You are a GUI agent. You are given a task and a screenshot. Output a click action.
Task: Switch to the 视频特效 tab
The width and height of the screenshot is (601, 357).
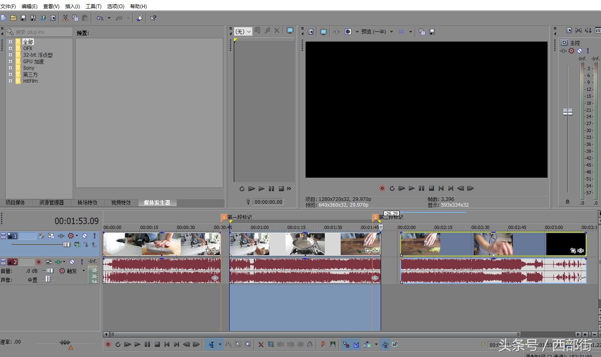pyautogui.click(x=121, y=203)
